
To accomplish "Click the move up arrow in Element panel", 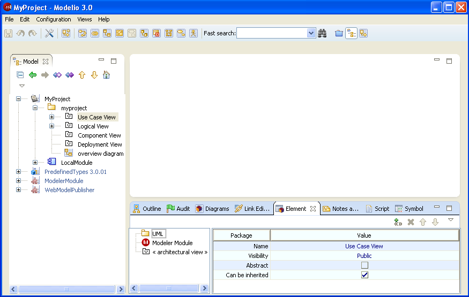I will (x=423, y=222).
